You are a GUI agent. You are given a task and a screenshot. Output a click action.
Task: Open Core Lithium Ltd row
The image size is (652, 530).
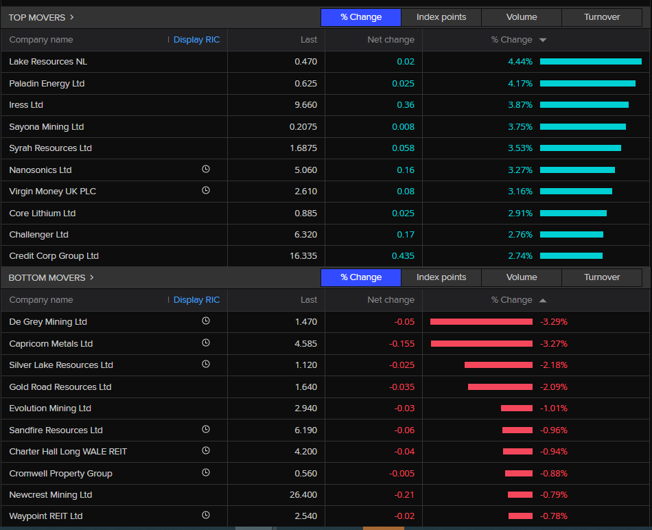(325, 214)
